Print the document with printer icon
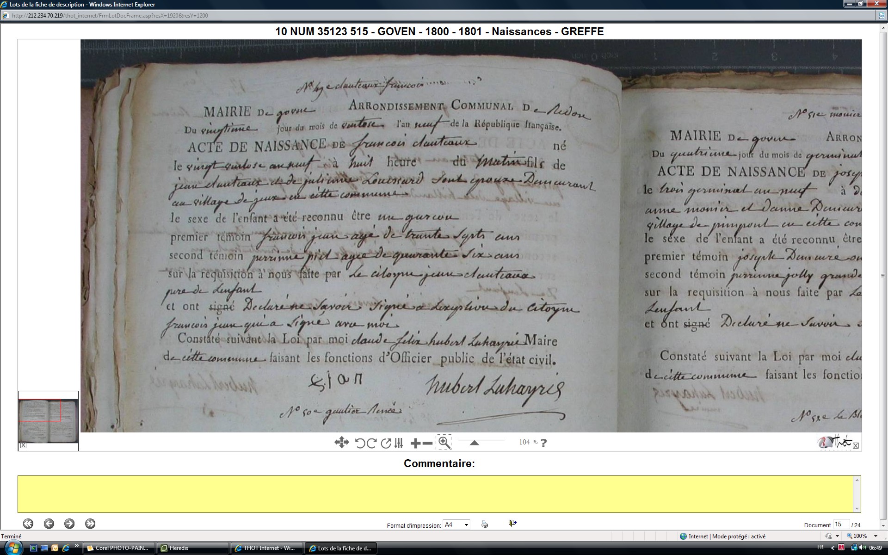 pos(484,524)
